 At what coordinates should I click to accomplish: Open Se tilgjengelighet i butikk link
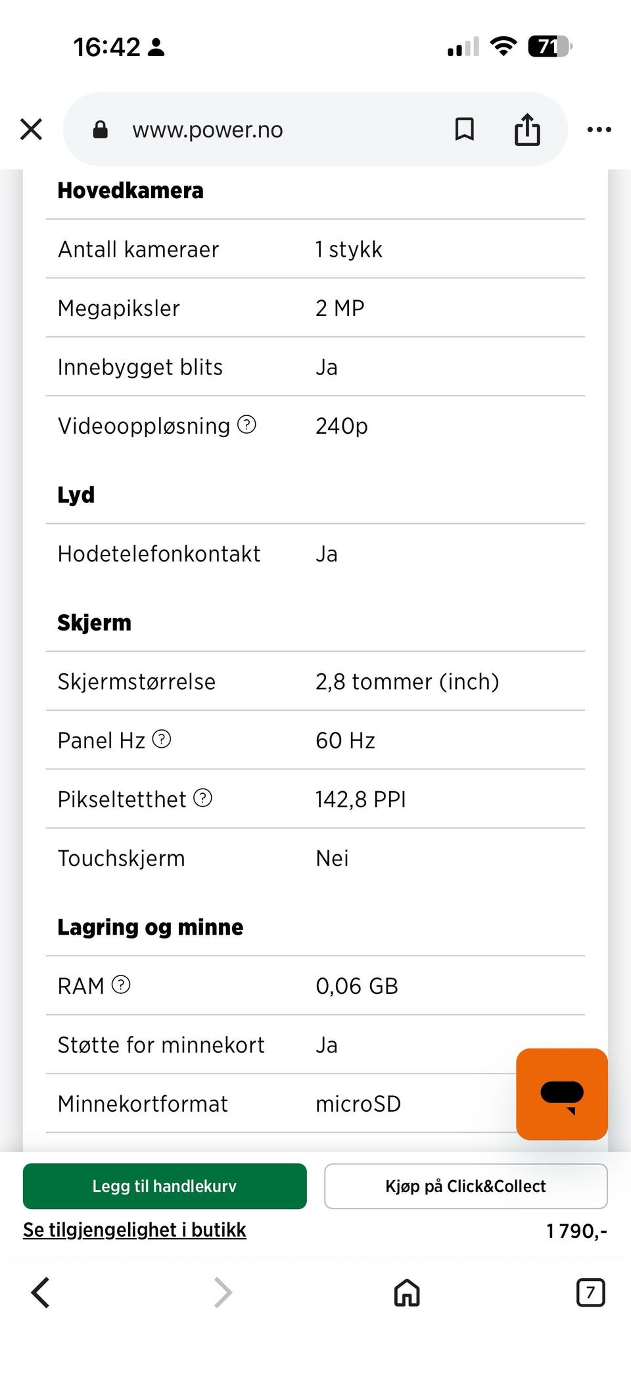click(135, 1230)
